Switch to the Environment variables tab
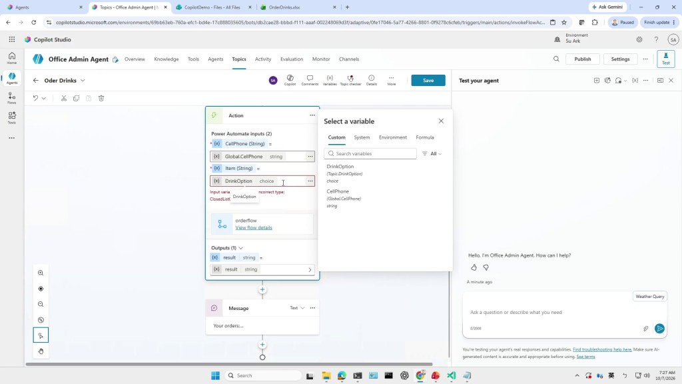 393,137
